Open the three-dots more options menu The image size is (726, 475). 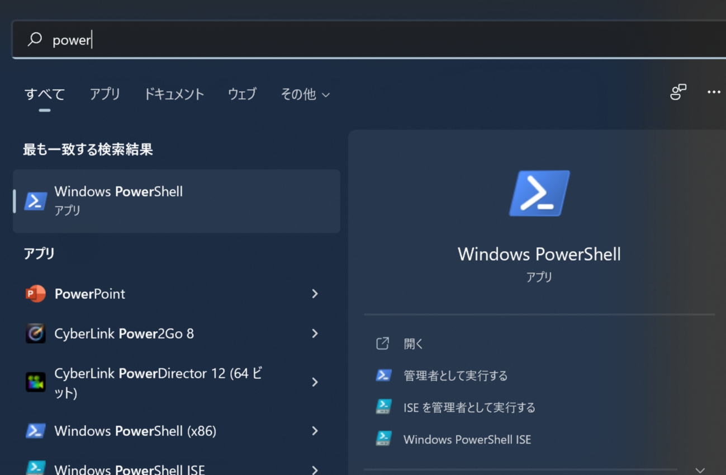[x=714, y=92]
